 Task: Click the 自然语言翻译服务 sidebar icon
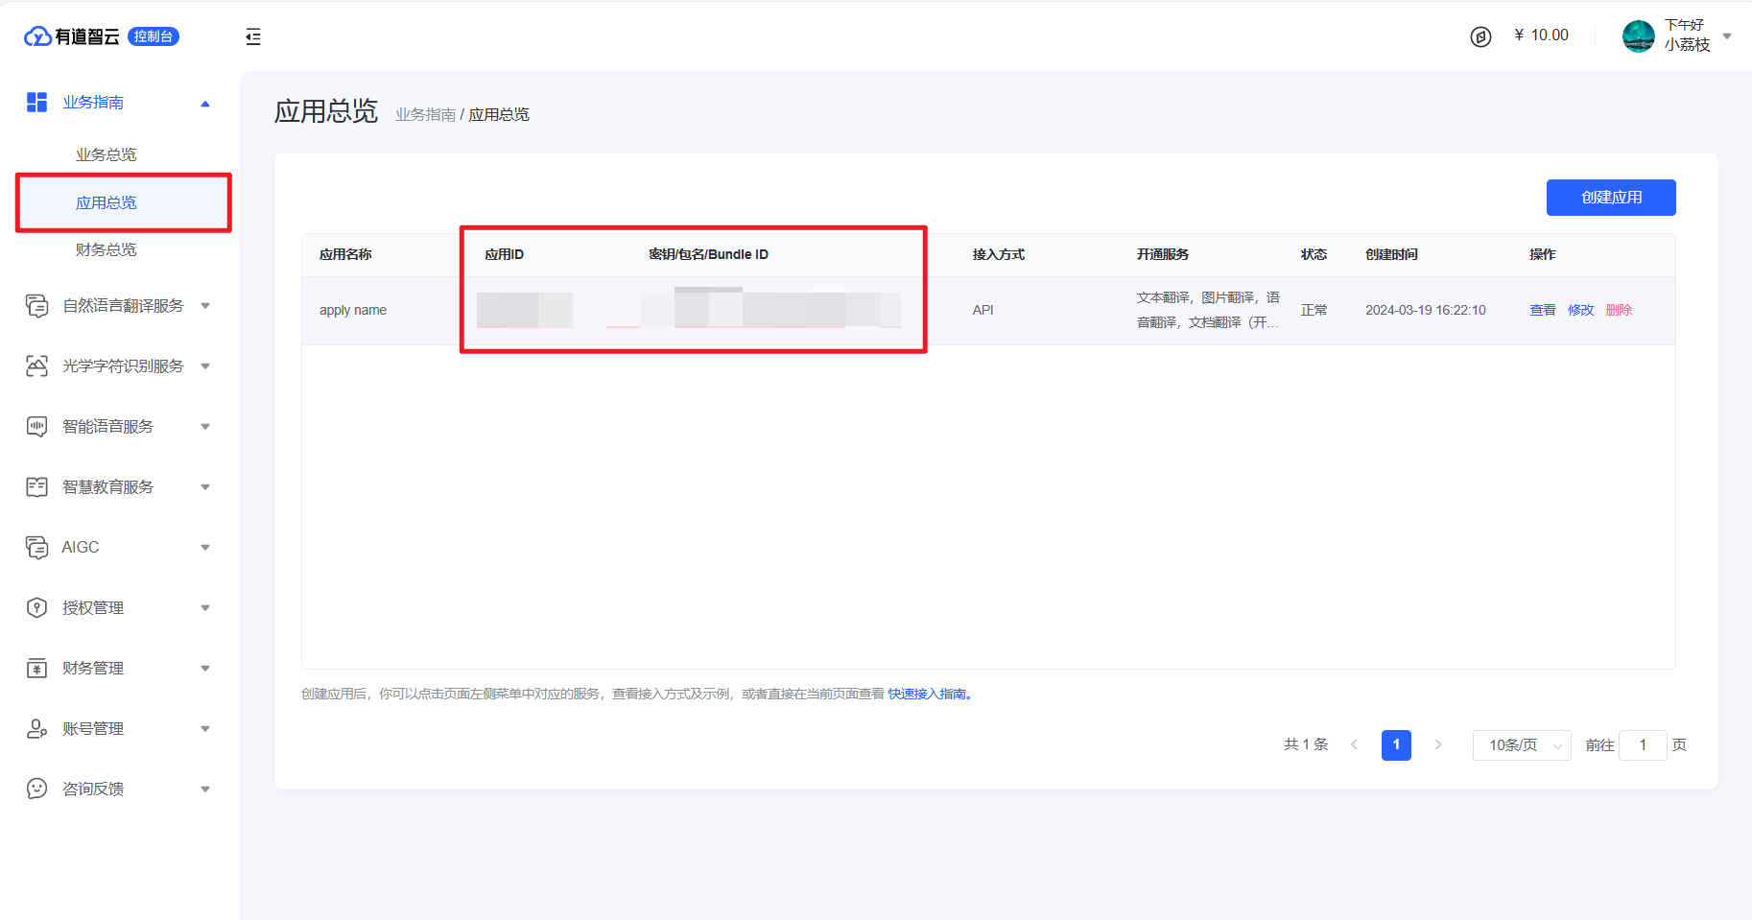(x=36, y=306)
